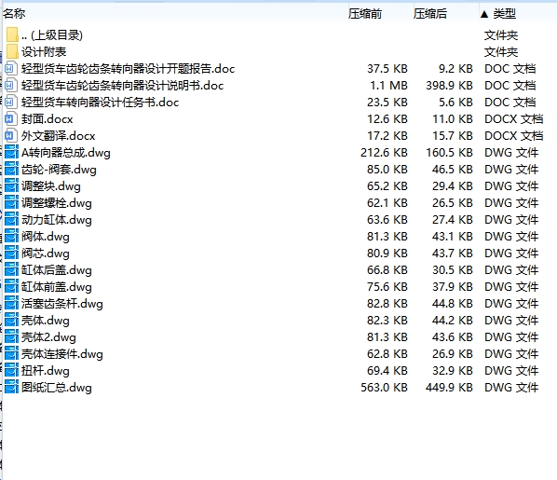Select the A转向器总成.dwg file name
557x480 pixels.
click(66, 153)
